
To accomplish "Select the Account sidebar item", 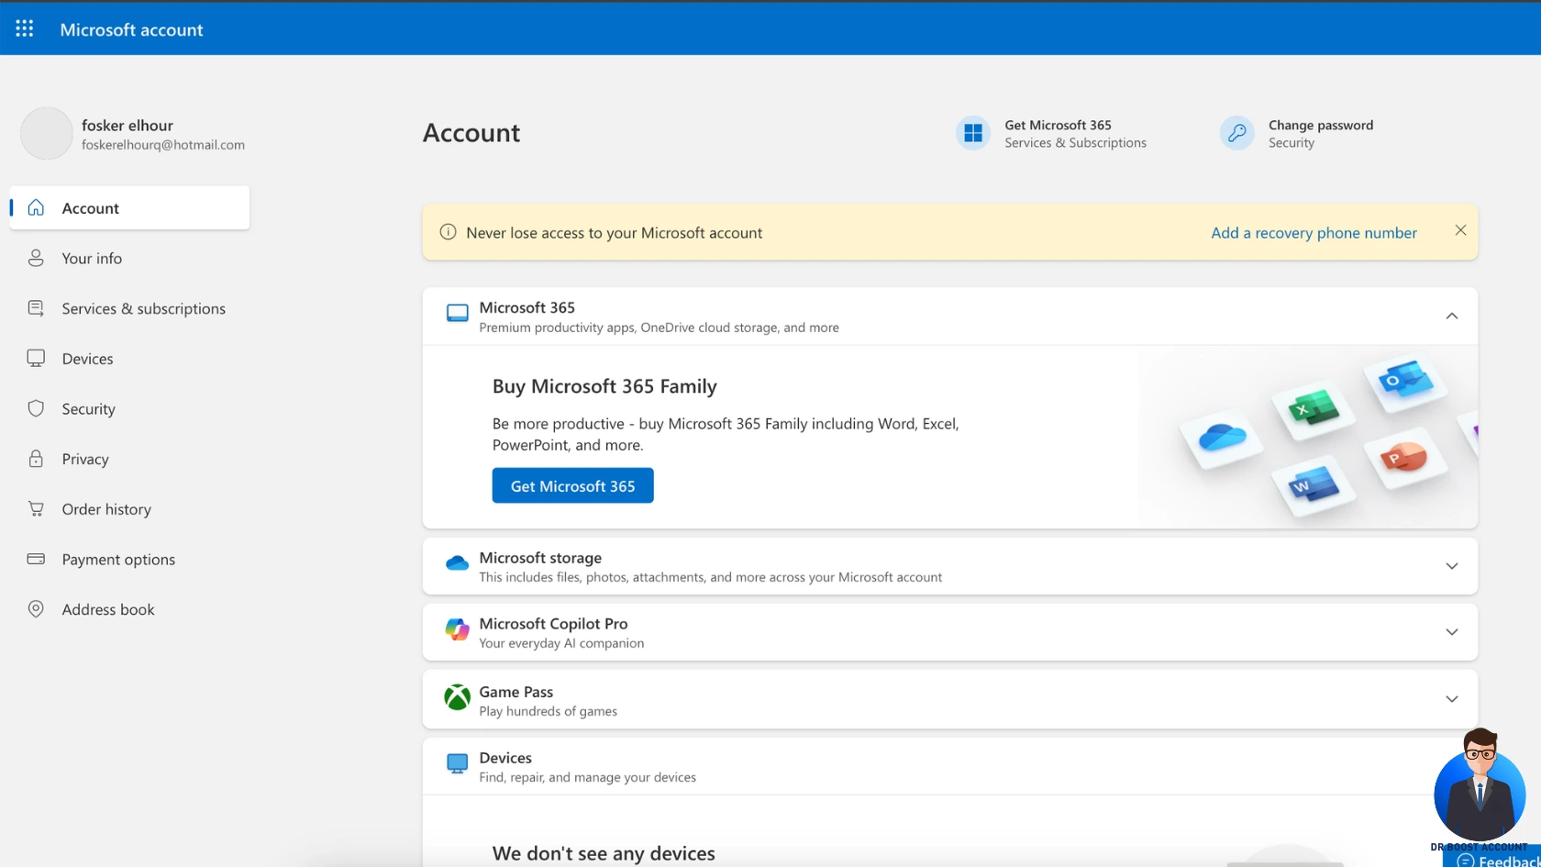I will 129,207.
